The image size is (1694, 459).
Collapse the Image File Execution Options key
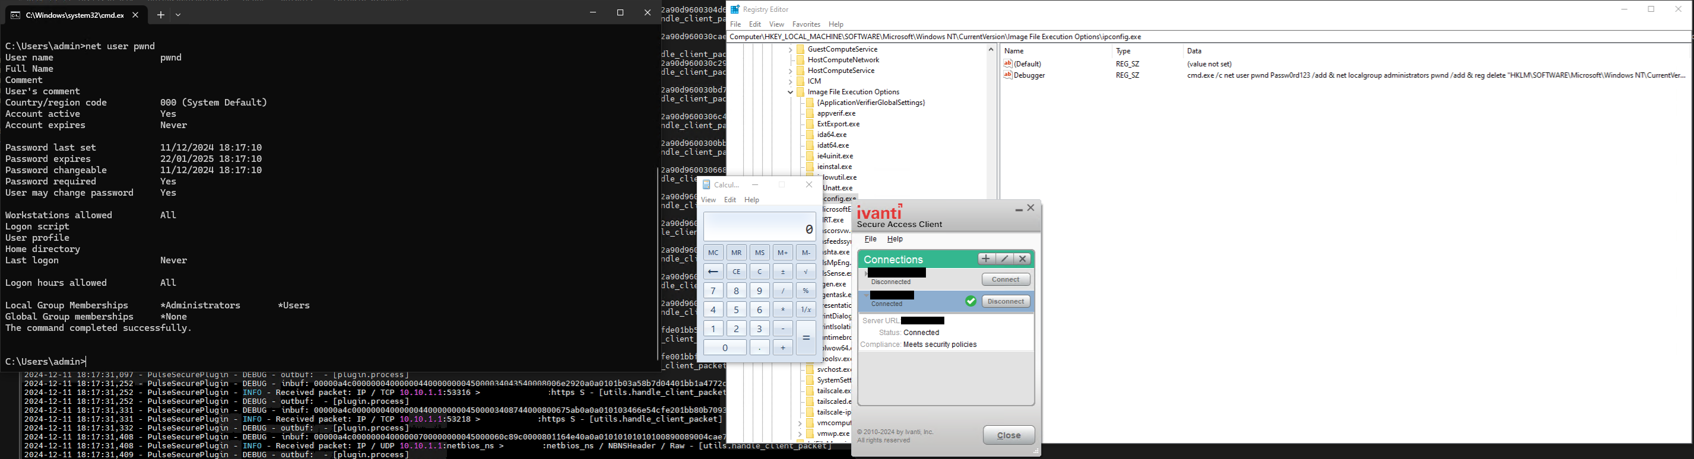[x=790, y=92]
